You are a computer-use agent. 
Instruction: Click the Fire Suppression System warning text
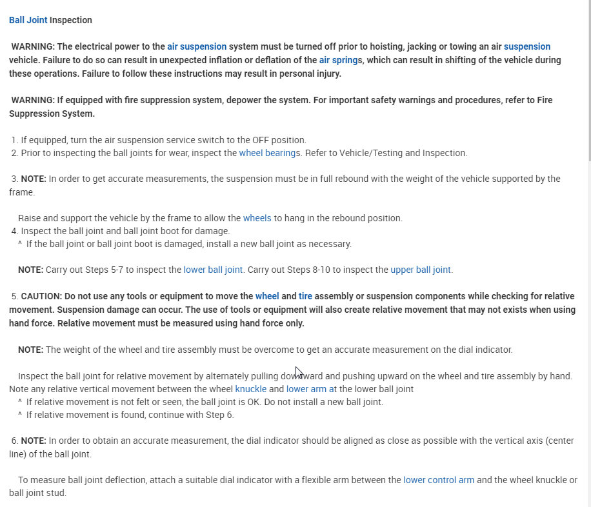(x=281, y=107)
